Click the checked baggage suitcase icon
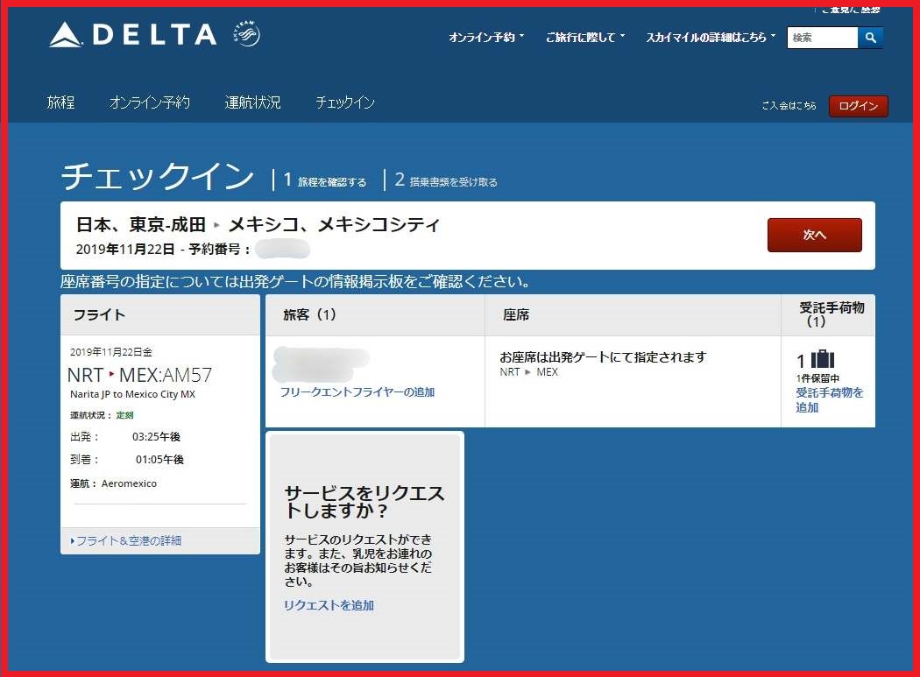 tap(823, 360)
